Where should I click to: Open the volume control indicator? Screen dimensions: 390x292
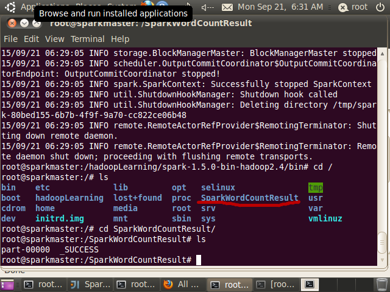208,7
